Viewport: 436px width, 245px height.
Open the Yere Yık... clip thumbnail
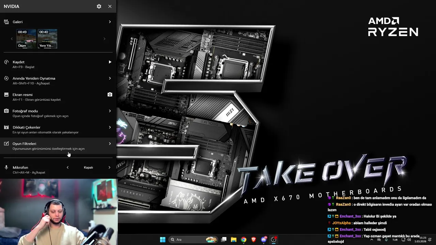point(47,38)
